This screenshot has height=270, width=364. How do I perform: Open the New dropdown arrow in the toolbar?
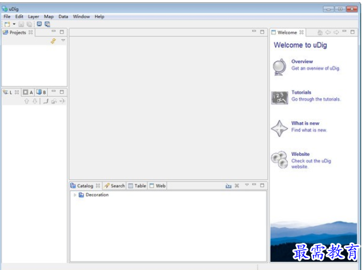coord(14,24)
